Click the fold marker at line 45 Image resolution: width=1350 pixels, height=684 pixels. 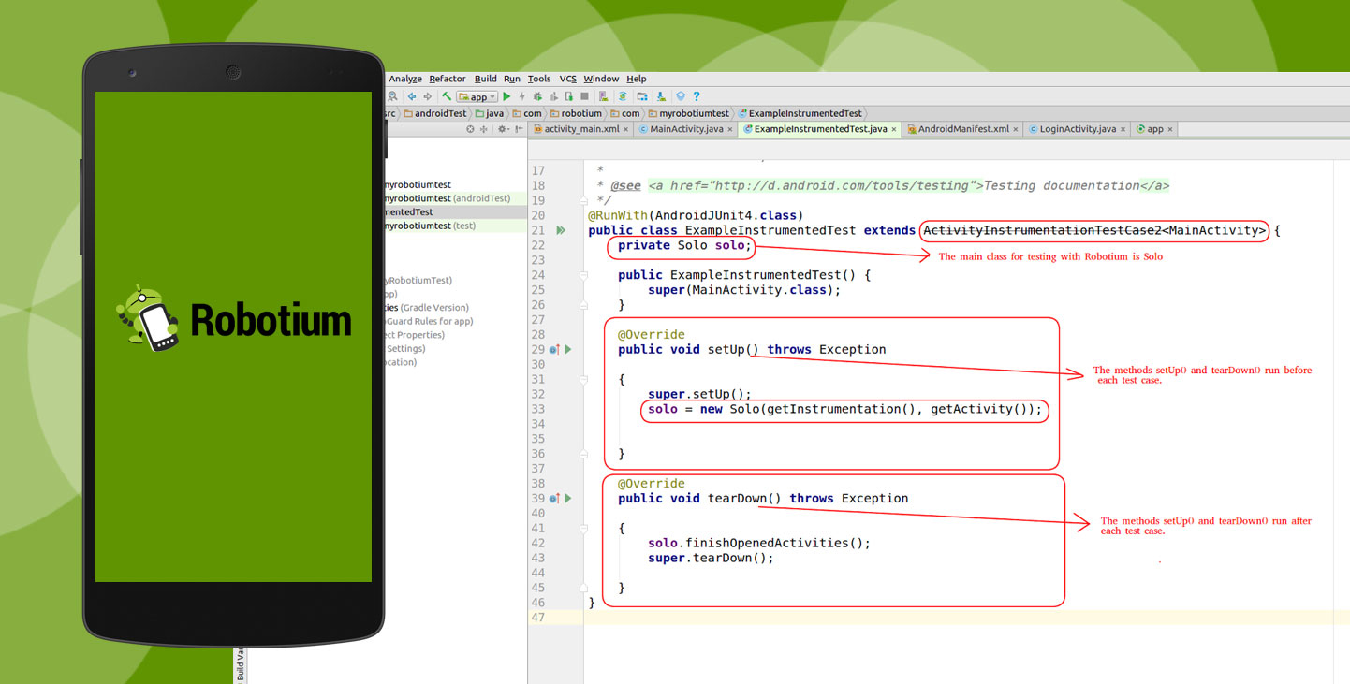pyautogui.click(x=582, y=588)
